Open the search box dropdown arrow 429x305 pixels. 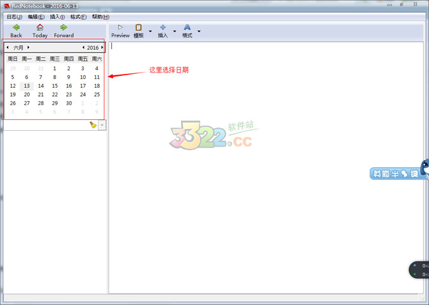[x=102, y=125]
